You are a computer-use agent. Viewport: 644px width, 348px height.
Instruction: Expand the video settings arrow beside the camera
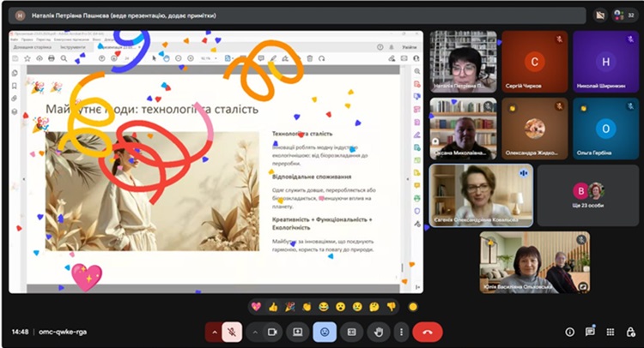pyautogui.click(x=255, y=332)
